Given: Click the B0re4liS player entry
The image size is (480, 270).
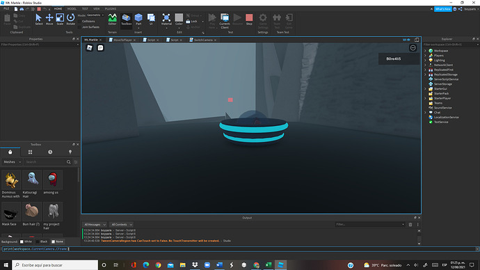Looking at the screenshot, I should point(399,58).
